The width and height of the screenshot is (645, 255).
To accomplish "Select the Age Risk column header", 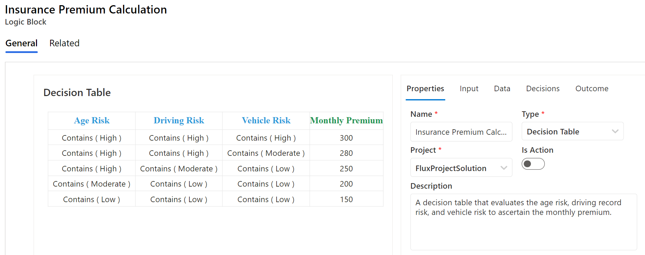I will coord(91,121).
